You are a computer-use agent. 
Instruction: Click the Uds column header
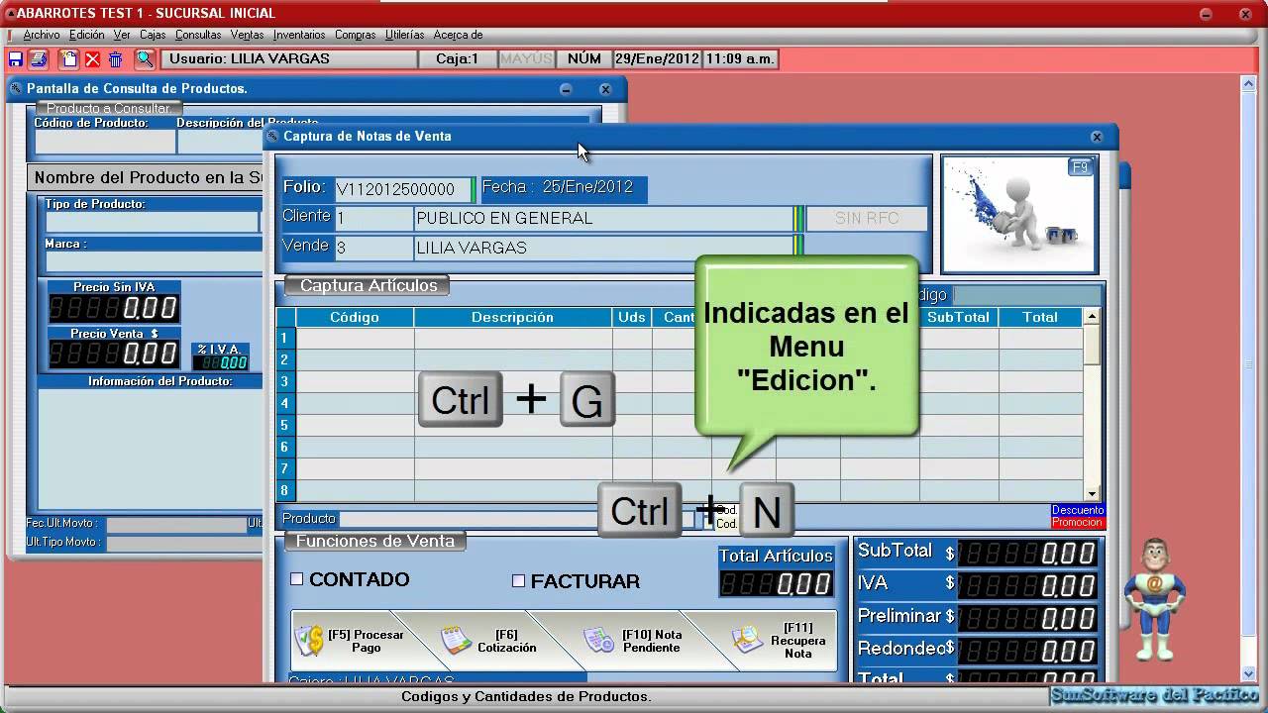click(632, 317)
